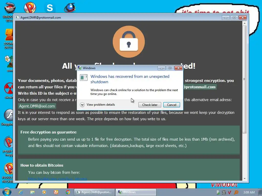This screenshot has height=196, width=262.
Task: Click the orange magnifier tray icon
Action: [x=236, y=192]
